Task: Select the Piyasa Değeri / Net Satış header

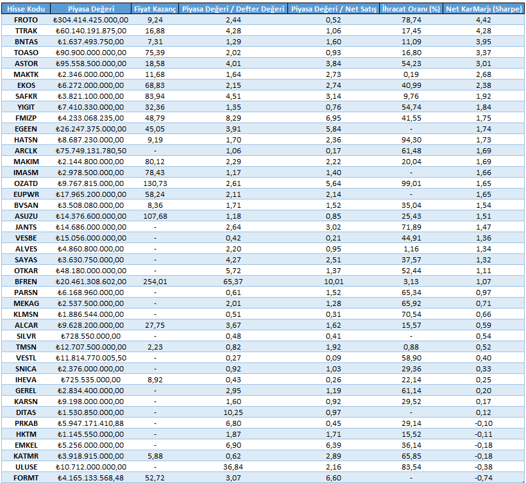Action: pyautogui.click(x=334, y=9)
